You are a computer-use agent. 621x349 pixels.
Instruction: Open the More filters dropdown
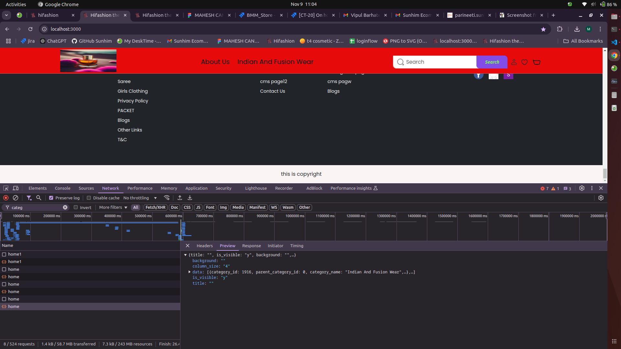[x=113, y=207]
